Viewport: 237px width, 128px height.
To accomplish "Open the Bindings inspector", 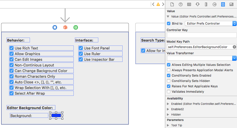I will 223,5.
